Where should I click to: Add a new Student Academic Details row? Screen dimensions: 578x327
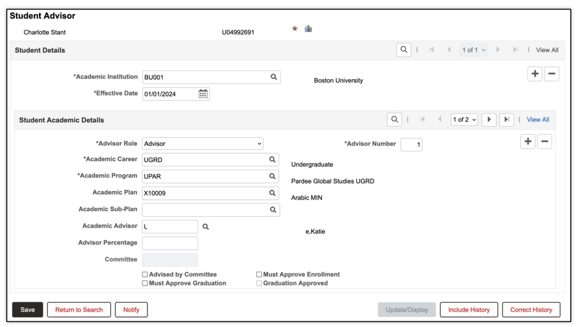coord(528,142)
